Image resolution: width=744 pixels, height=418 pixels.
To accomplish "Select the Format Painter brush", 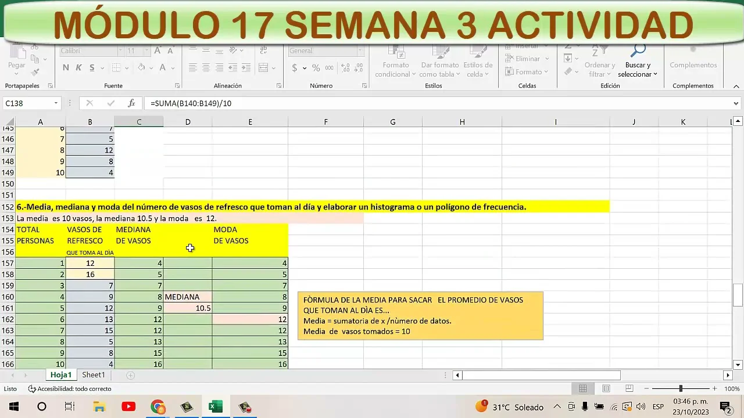I will click(x=35, y=73).
